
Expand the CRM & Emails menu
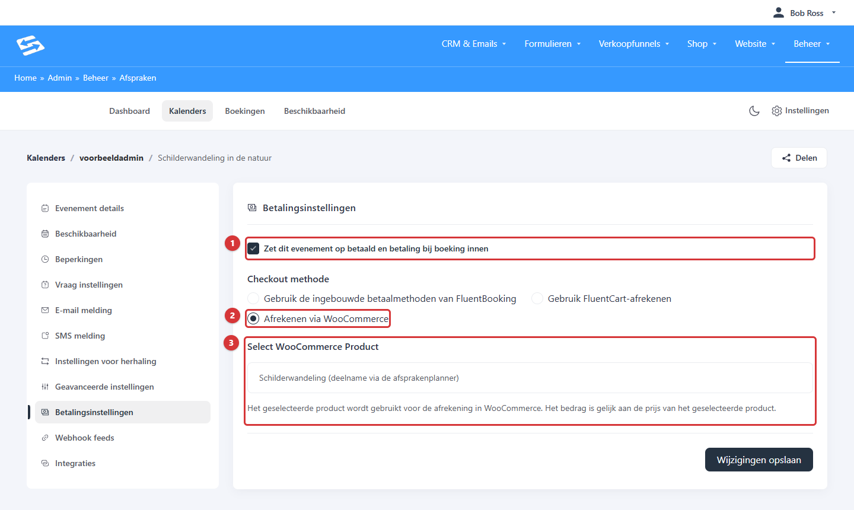click(x=474, y=44)
